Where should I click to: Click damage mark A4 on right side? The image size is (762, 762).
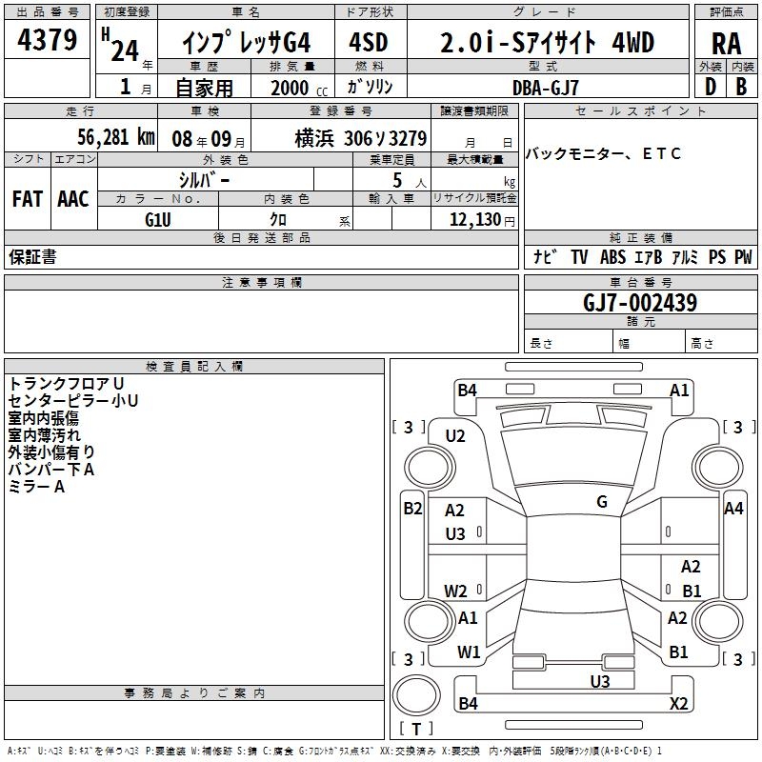(x=733, y=509)
